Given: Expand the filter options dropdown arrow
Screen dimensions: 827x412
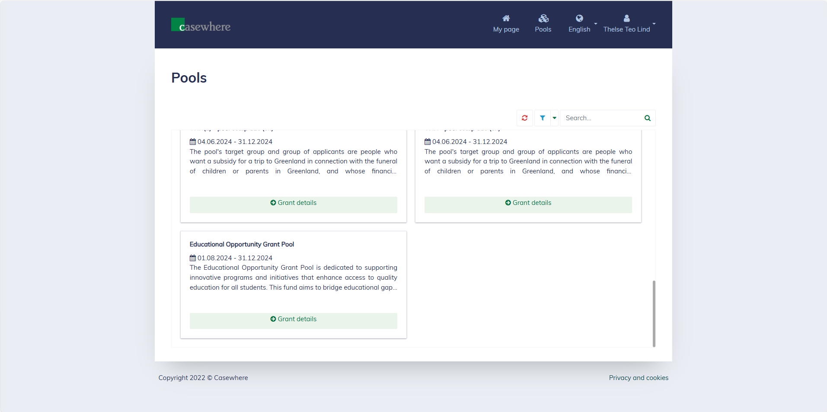Looking at the screenshot, I should pos(554,118).
